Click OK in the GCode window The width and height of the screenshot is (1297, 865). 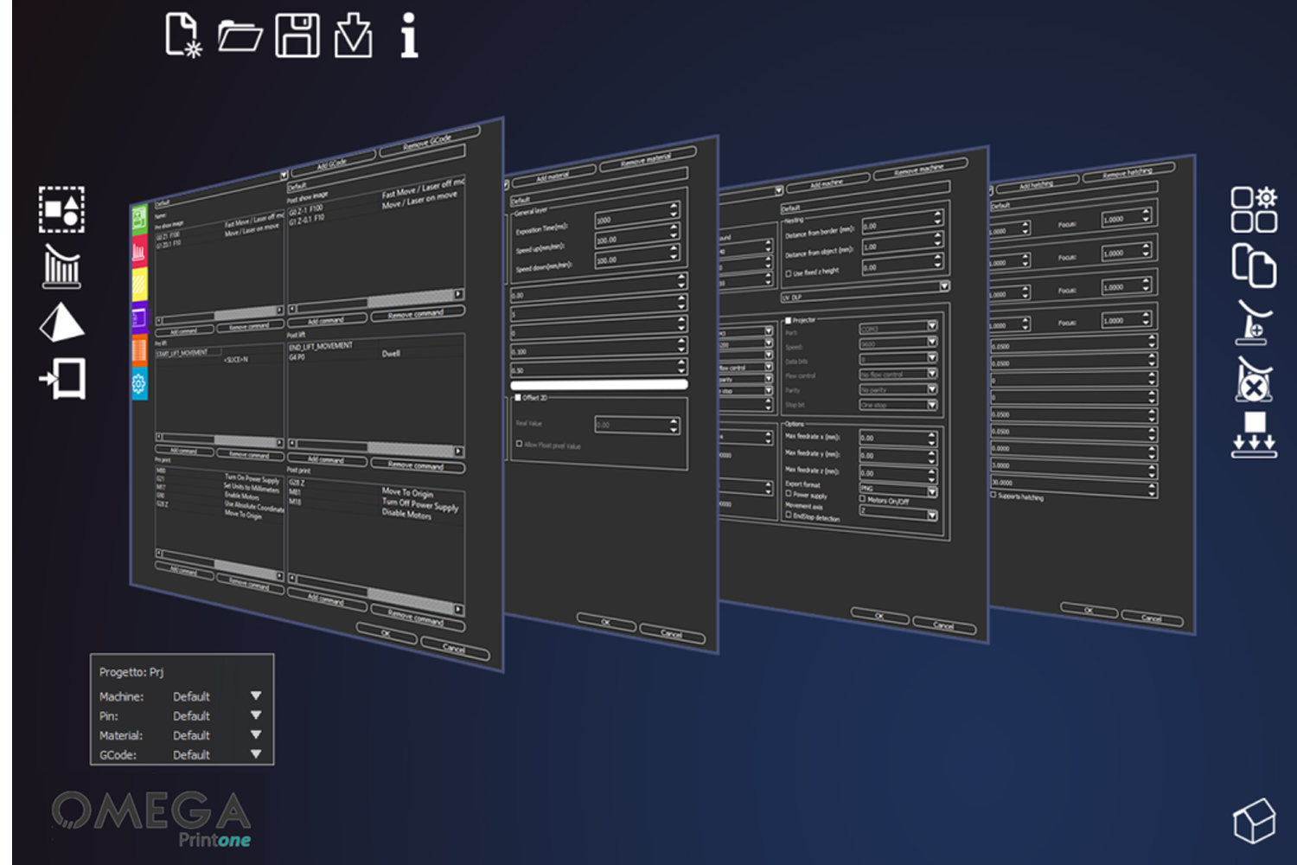pyautogui.click(x=387, y=633)
